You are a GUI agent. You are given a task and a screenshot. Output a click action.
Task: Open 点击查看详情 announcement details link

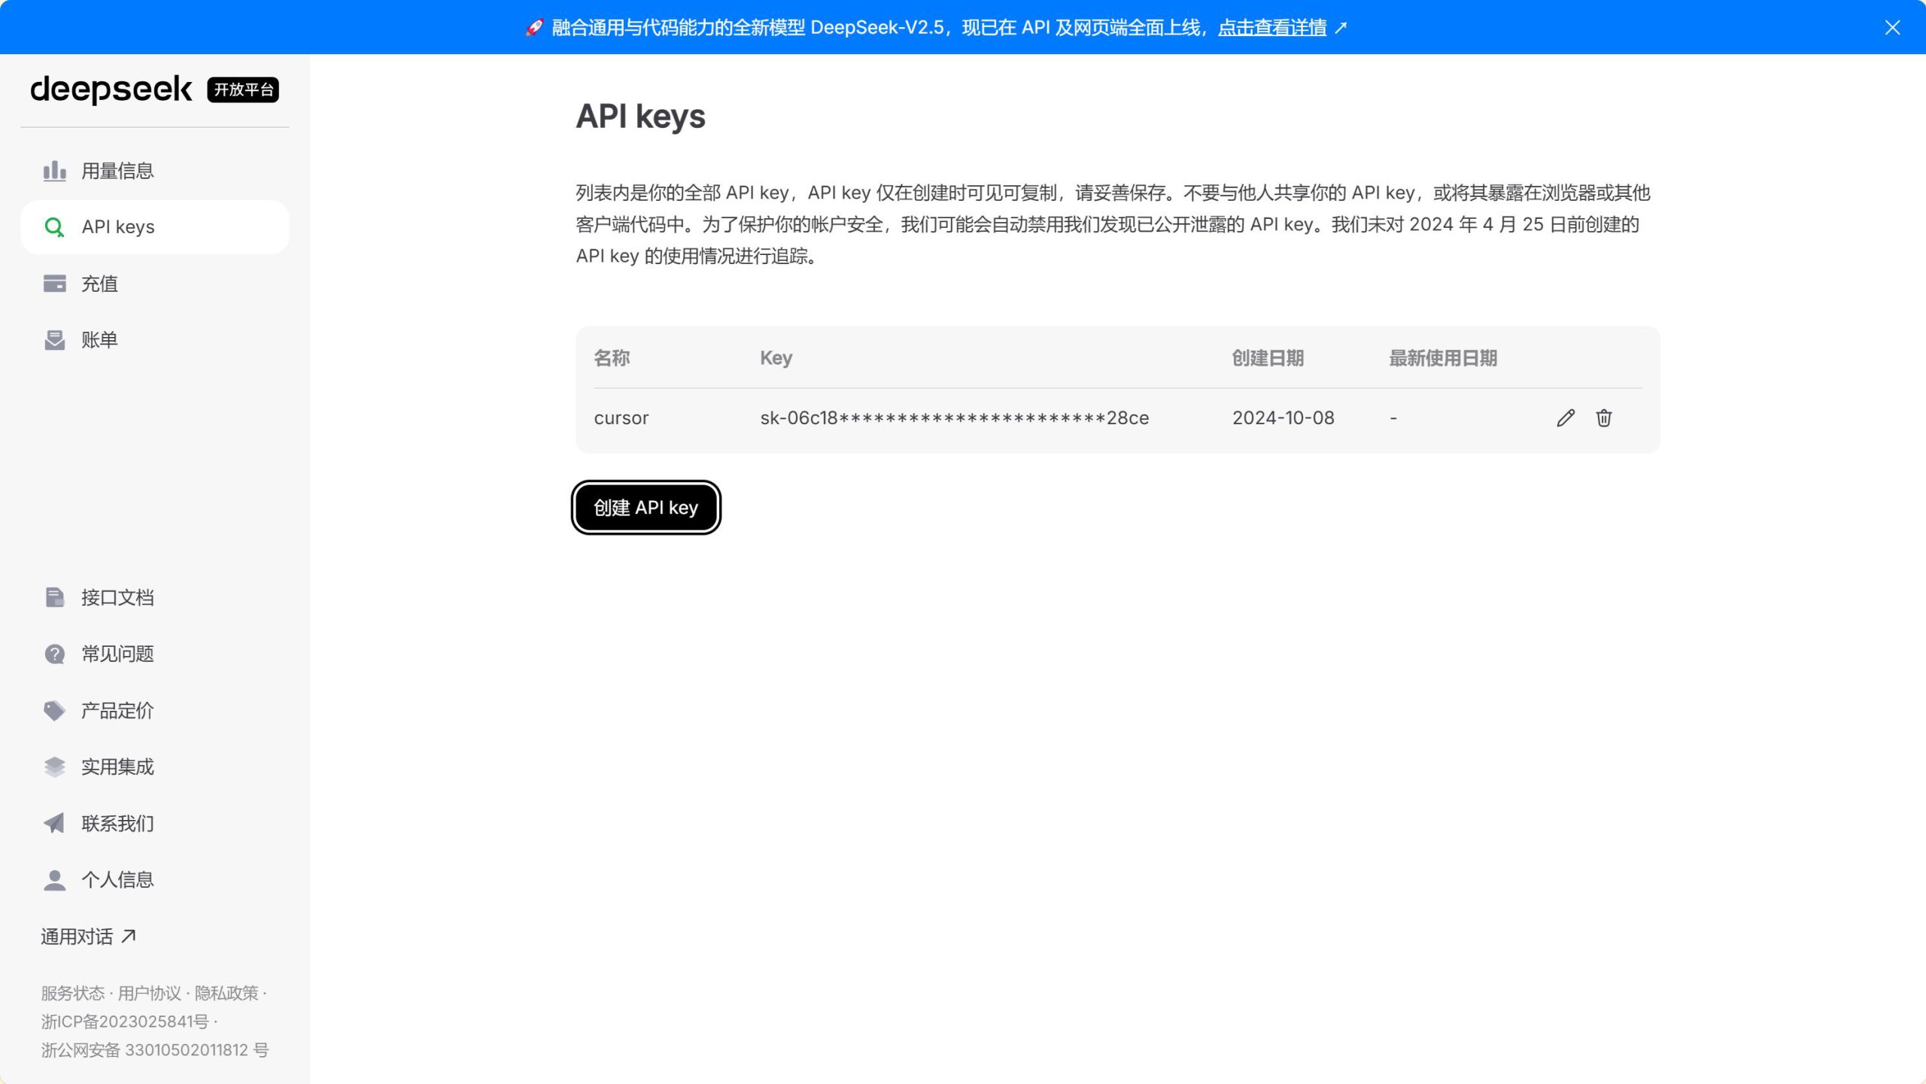[x=1271, y=28]
